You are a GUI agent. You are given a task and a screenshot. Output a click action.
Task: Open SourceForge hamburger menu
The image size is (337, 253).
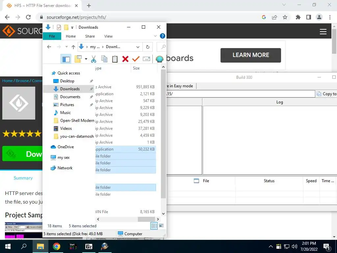tap(323, 32)
